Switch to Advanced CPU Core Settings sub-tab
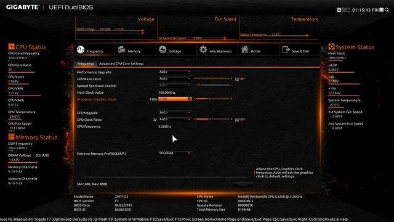 [x=121, y=64]
